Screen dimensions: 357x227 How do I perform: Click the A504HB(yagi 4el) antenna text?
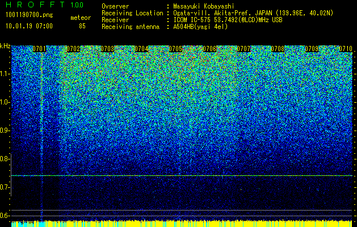point(200,27)
